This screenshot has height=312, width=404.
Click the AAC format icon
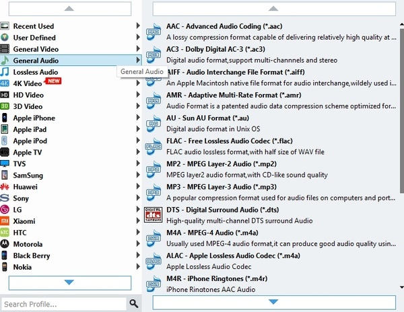[x=154, y=32]
